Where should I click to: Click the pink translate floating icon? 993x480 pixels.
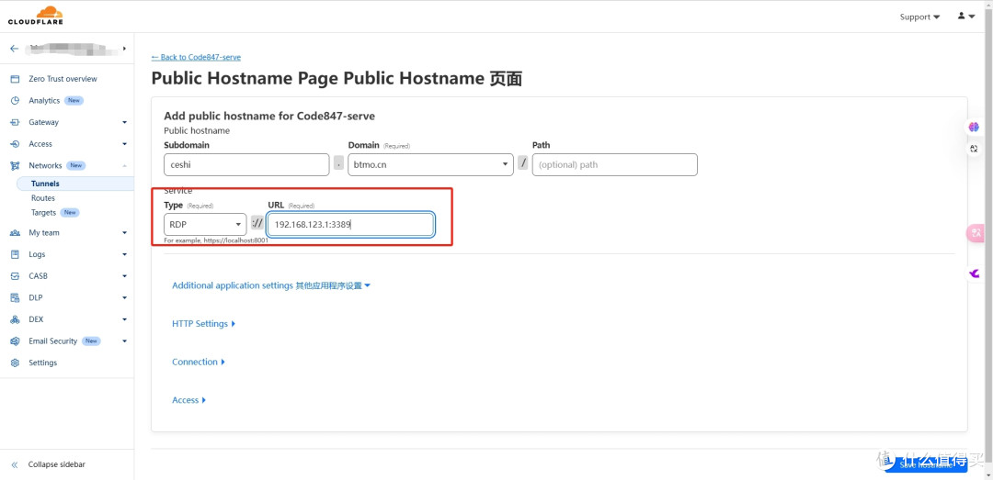tap(975, 233)
